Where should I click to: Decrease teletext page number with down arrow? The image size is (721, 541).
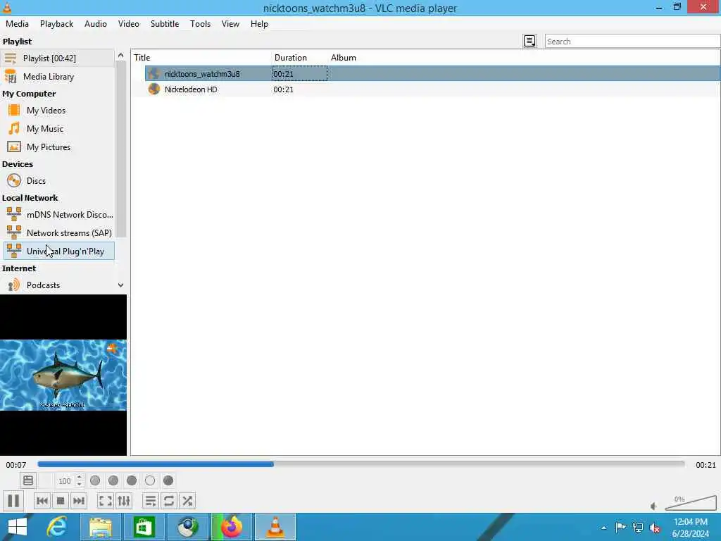(79, 485)
